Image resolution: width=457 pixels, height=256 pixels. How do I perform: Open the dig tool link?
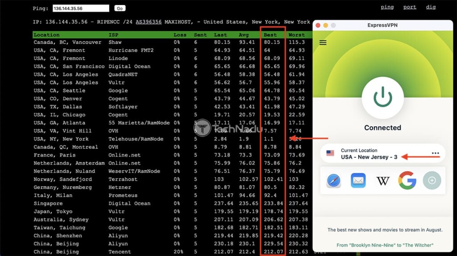click(431, 7)
